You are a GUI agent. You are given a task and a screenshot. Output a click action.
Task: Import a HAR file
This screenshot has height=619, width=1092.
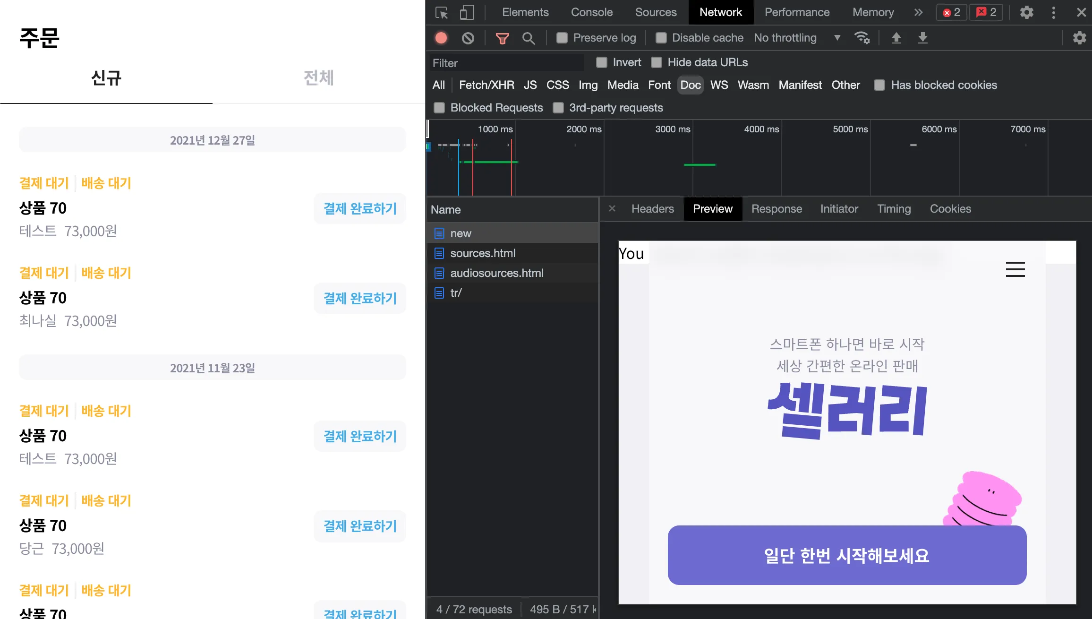(897, 38)
